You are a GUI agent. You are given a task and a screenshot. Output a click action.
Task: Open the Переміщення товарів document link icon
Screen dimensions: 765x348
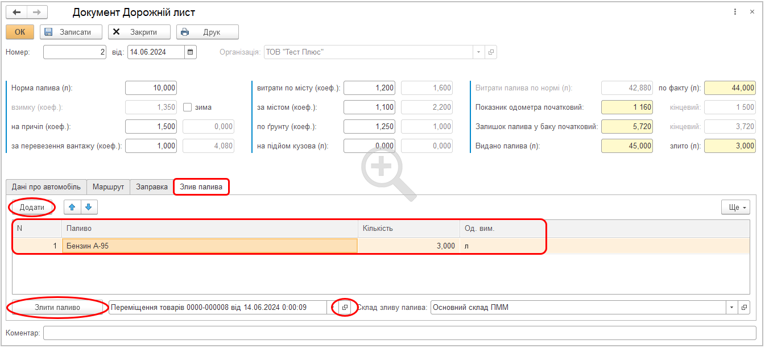point(345,308)
